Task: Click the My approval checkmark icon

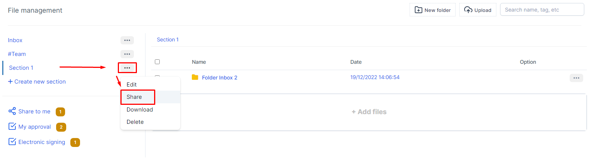Action: (x=12, y=126)
